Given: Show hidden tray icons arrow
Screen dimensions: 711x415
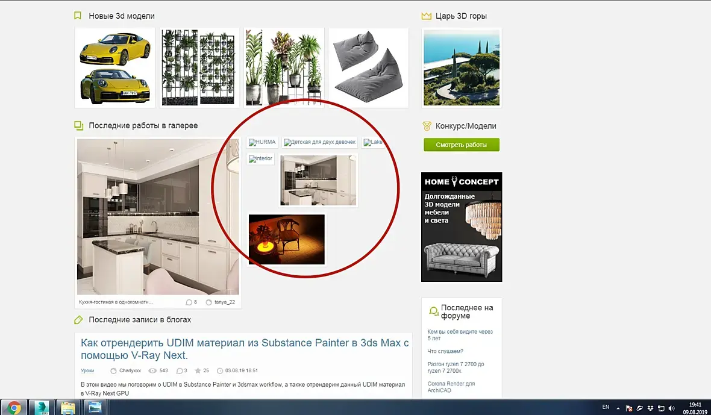Looking at the screenshot, I should [x=618, y=408].
